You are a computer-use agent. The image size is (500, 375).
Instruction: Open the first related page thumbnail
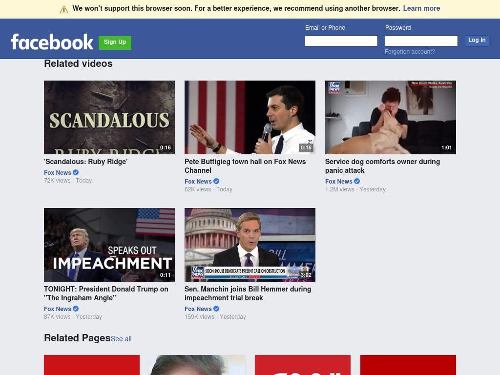click(x=92, y=365)
